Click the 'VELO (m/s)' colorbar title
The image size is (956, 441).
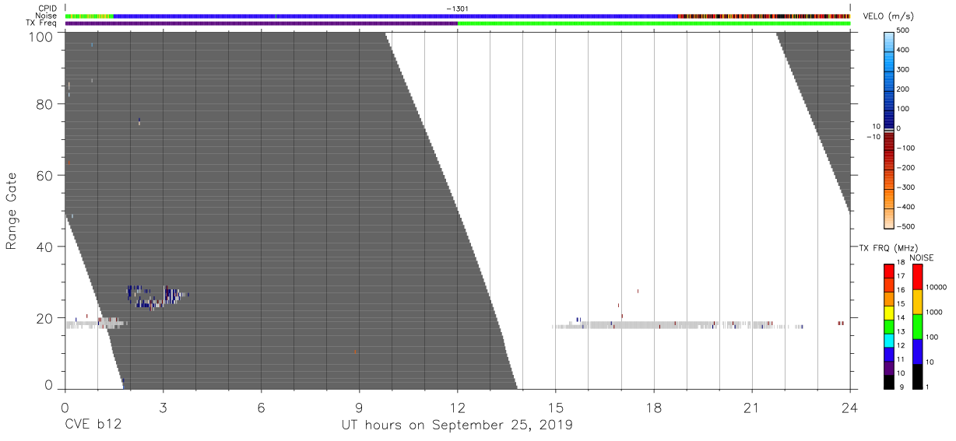coord(890,16)
